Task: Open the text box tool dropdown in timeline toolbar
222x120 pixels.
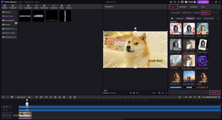Action: [x=41, y=97]
